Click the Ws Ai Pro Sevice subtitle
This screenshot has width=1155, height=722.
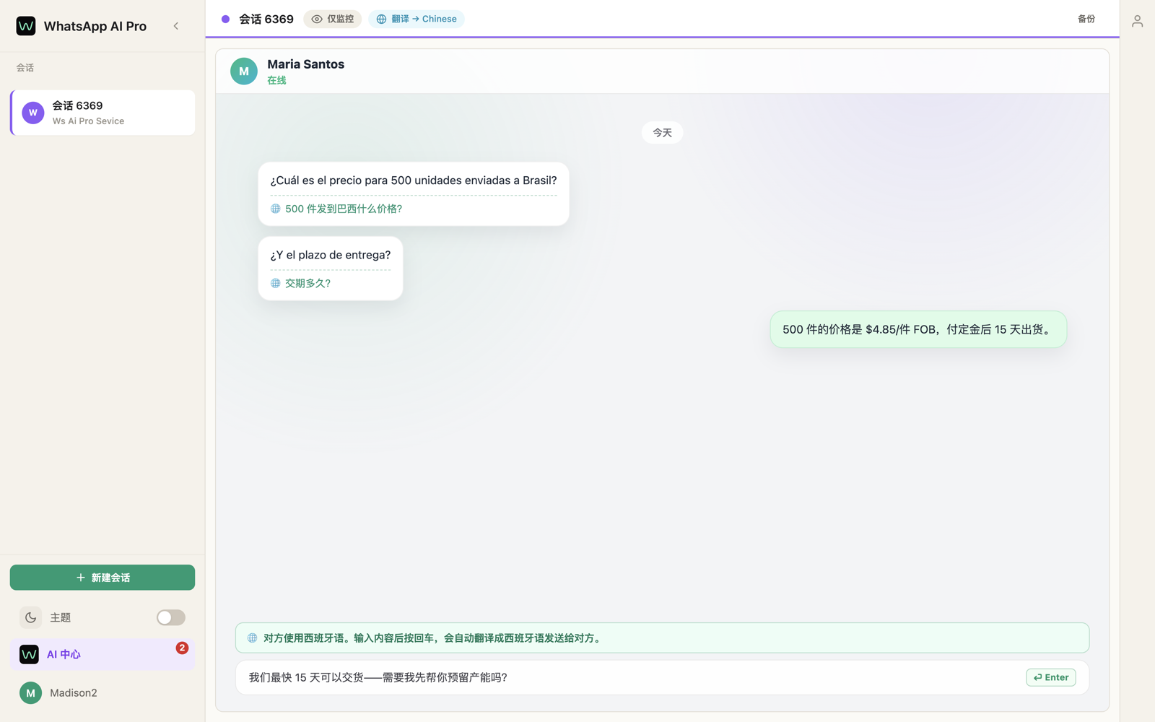click(88, 121)
